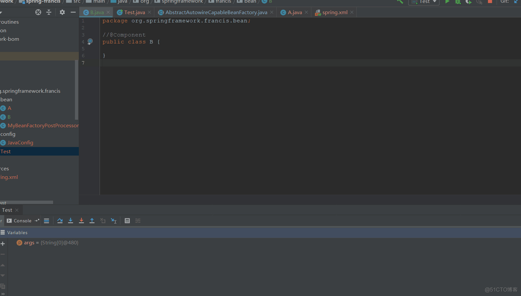Click the Trace Current Stream Chain icon

pos(138,221)
